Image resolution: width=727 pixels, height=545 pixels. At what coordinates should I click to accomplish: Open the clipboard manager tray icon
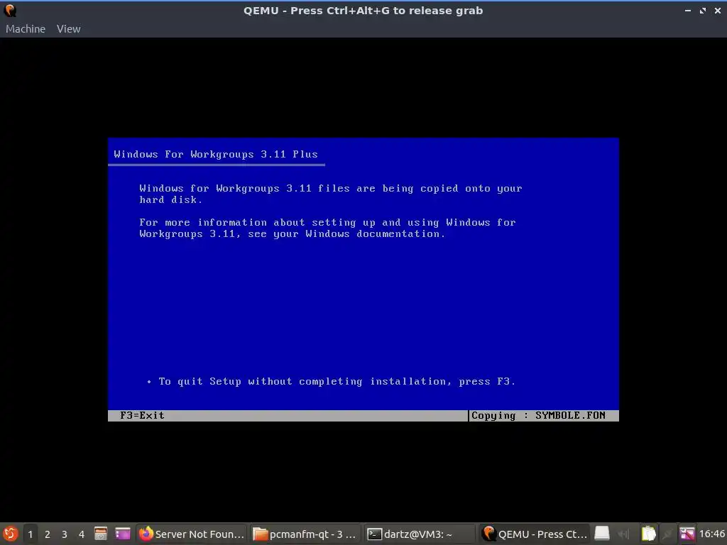click(649, 534)
